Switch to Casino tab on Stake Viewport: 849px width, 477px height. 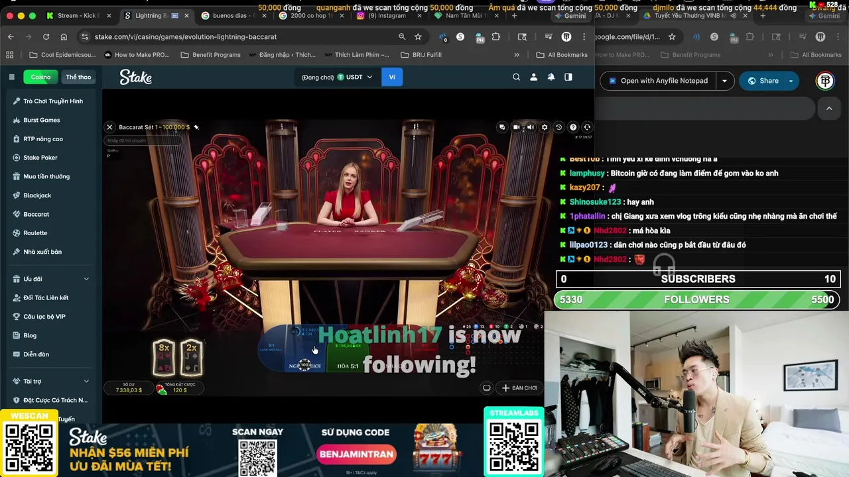(40, 77)
